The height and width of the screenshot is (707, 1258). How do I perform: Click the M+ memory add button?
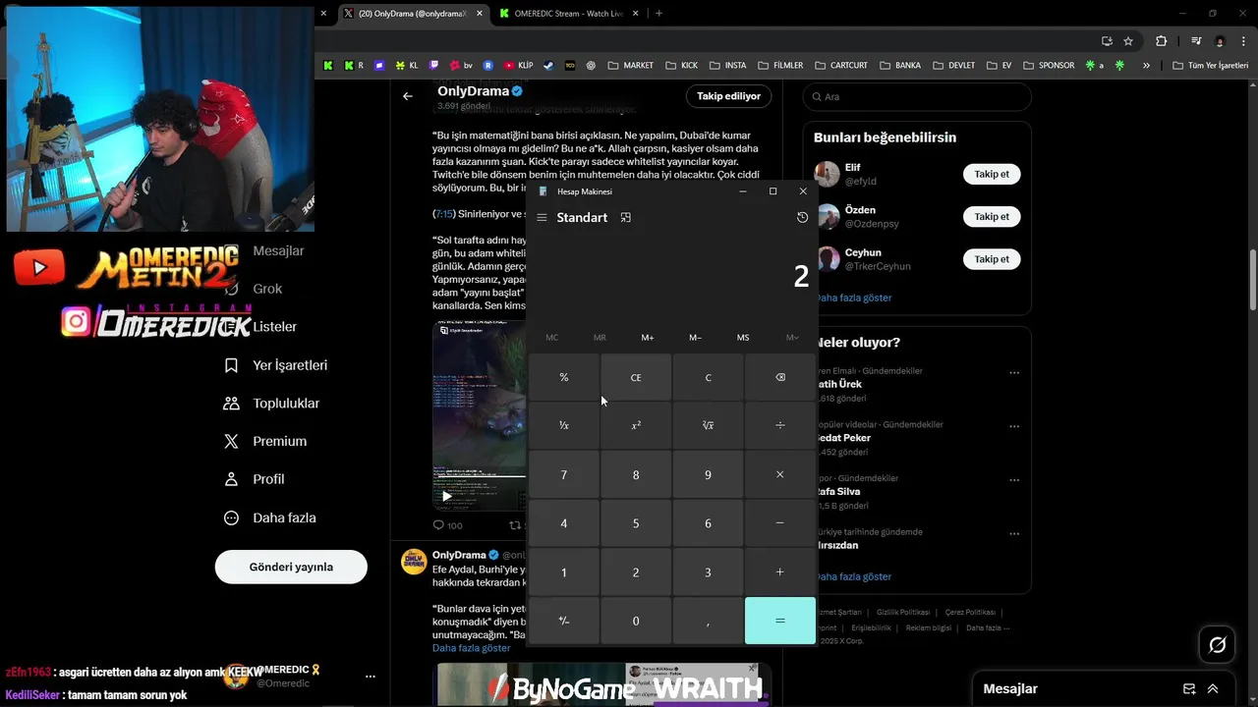point(648,338)
